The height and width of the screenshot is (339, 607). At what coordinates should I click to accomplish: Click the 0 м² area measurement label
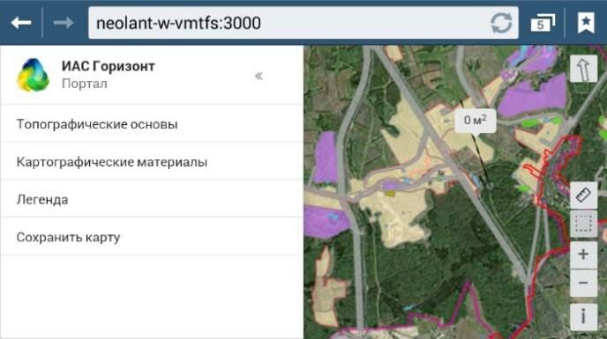click(x=475, y=121)
